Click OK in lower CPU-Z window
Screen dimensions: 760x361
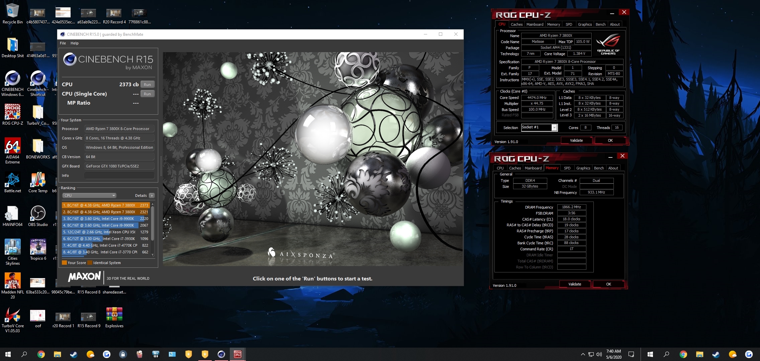[608, 284]
